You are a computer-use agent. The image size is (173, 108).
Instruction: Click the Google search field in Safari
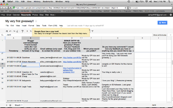click(x=151, y=8)
